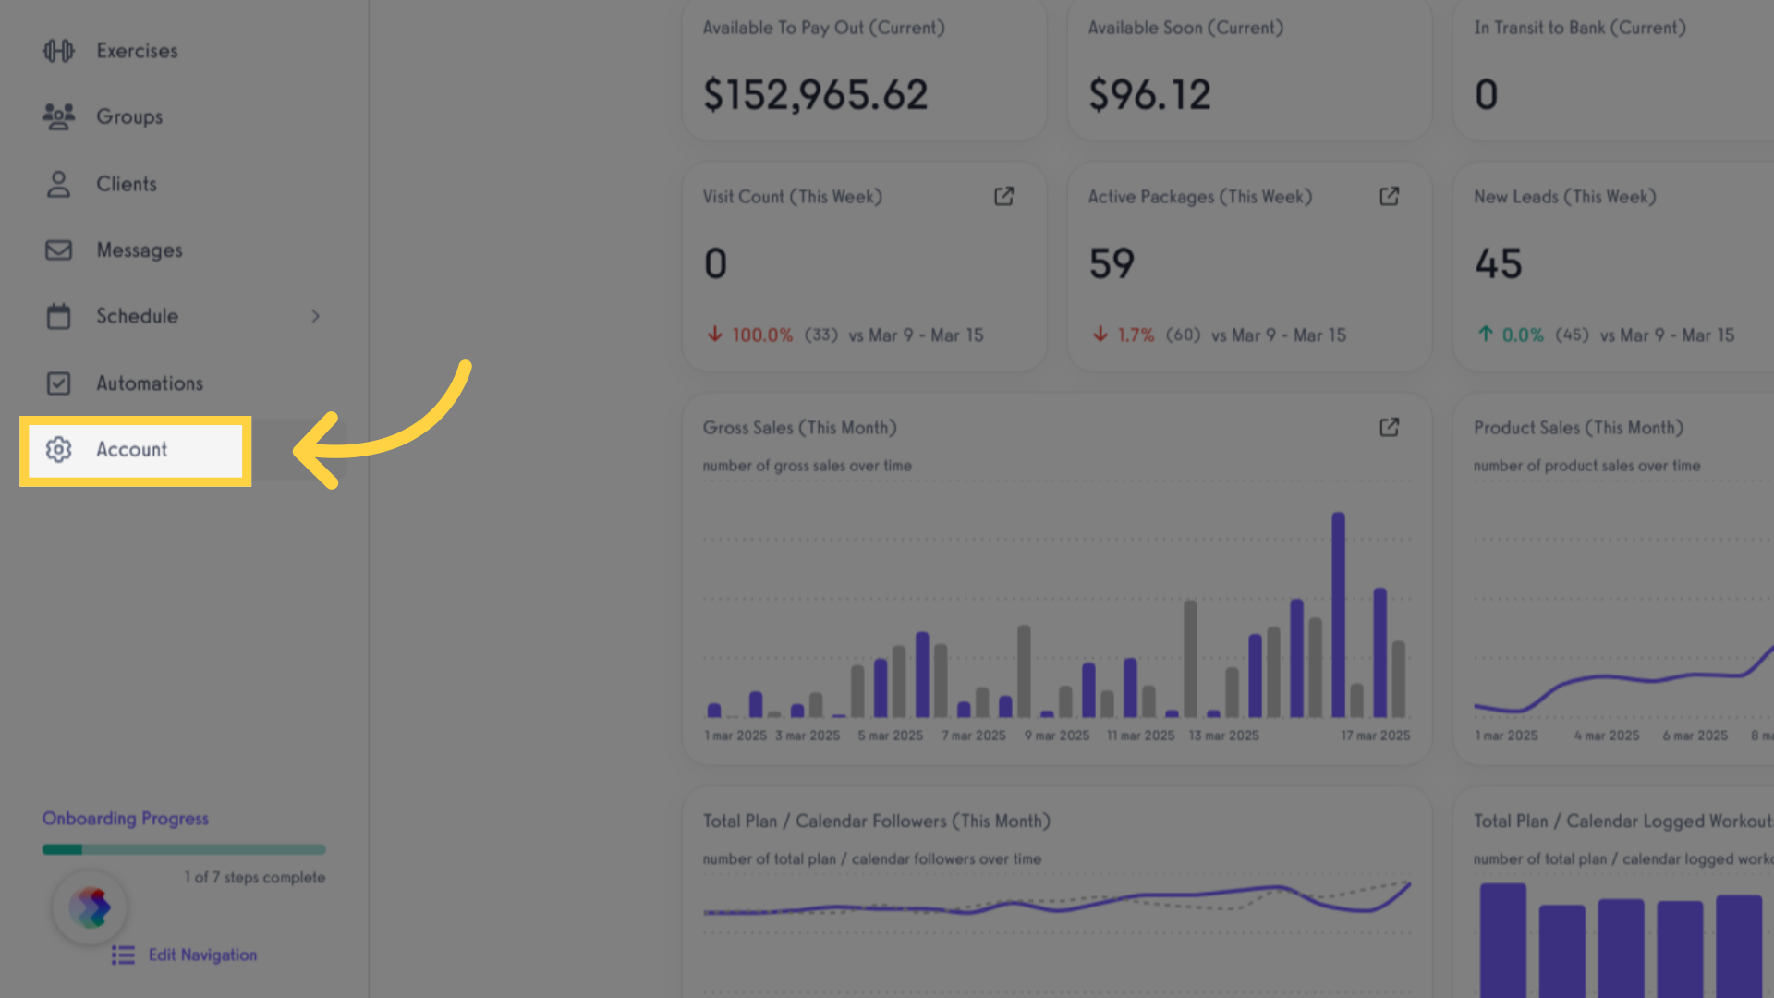Open the Messages envelope icon
This screenshot has width=1774, height=998.
pyautogui.click(x=58, y=250)
